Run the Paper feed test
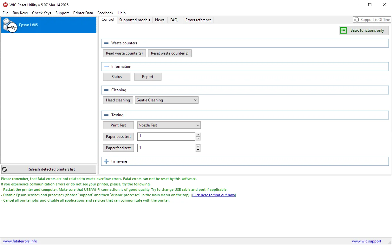392x245 pixels. (x=118, y=148)
